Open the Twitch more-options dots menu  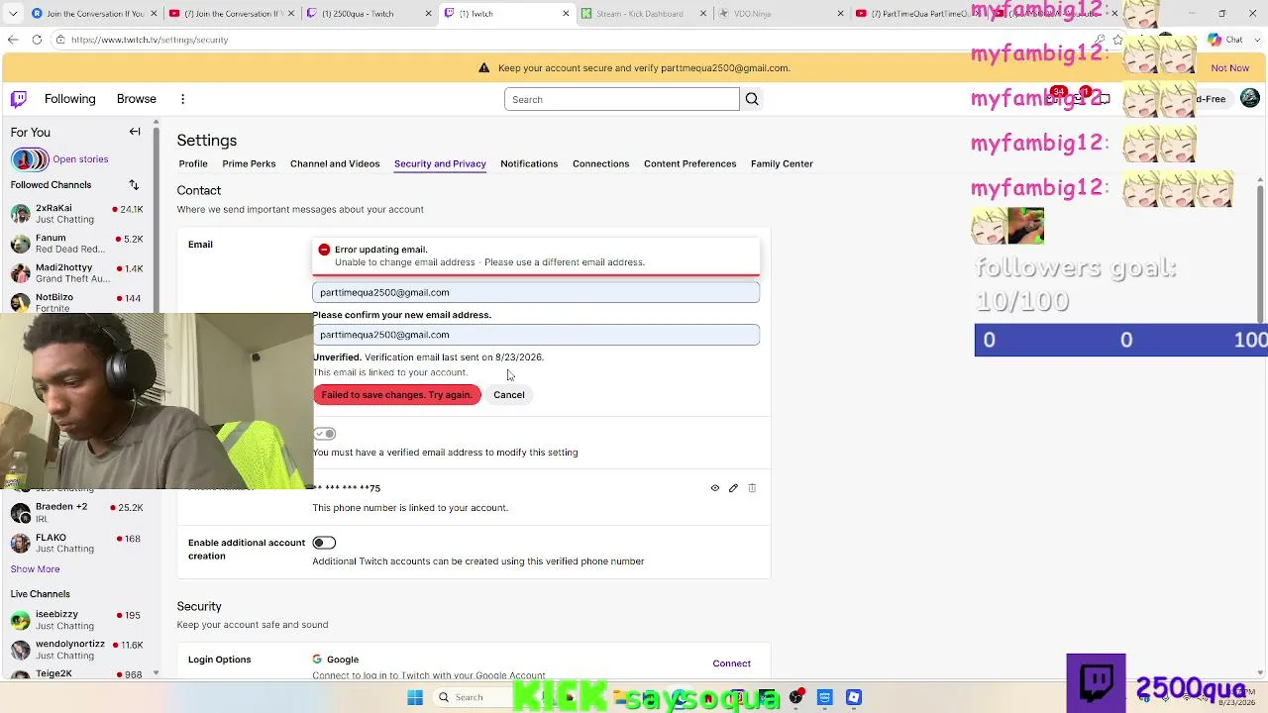pos(182,99)
